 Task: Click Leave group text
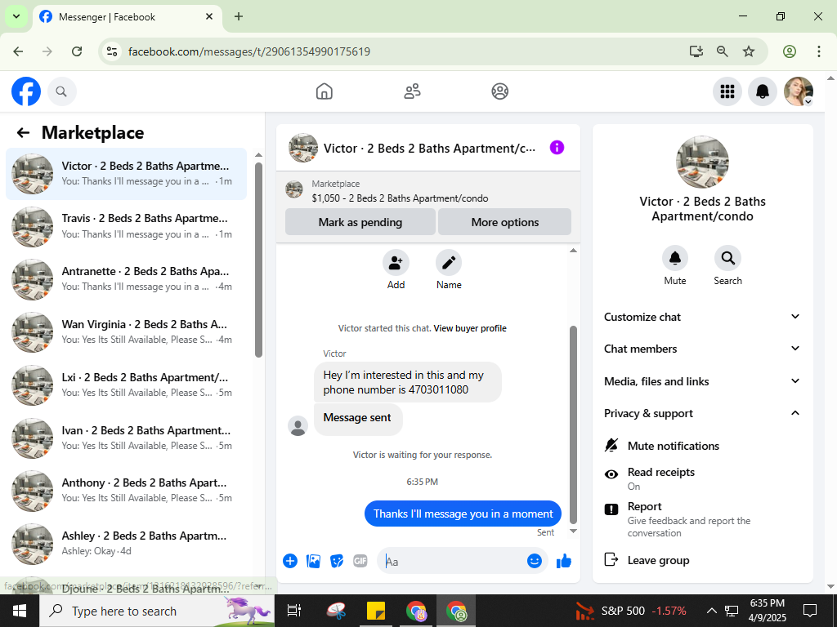click(658, 560)
